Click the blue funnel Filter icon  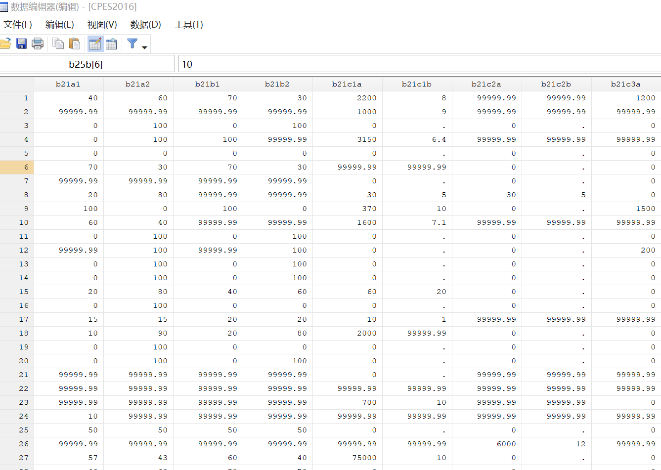(132, 44)
